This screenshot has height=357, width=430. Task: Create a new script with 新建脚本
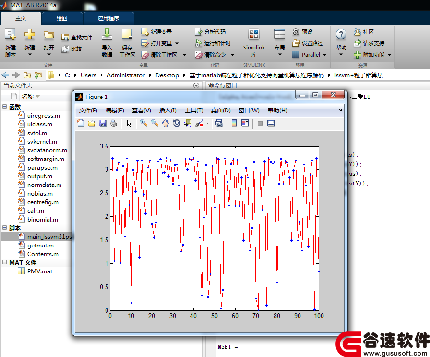pyautogui.click(x=11, y=43)
